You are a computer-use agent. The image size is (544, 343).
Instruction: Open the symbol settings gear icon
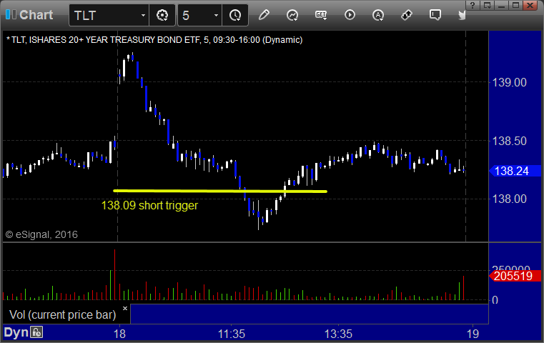pos(162,15)
